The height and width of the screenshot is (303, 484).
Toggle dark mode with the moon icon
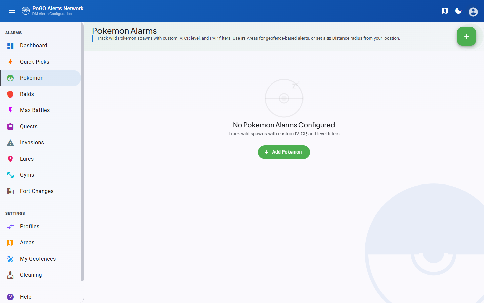point(458,11)
